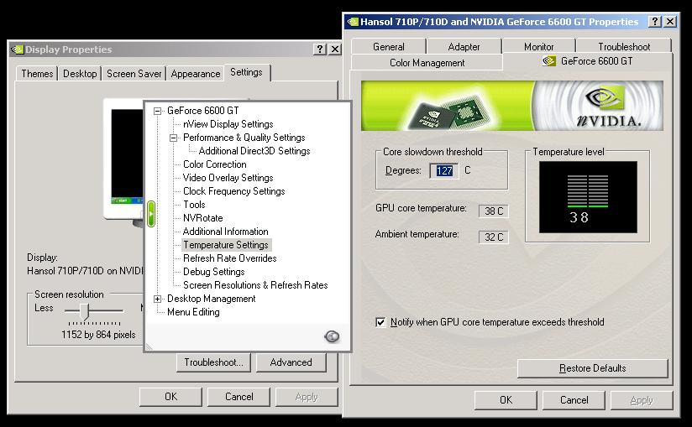
Task: Select GeForce 6600 GT root tree item
Action: point(203,111)
